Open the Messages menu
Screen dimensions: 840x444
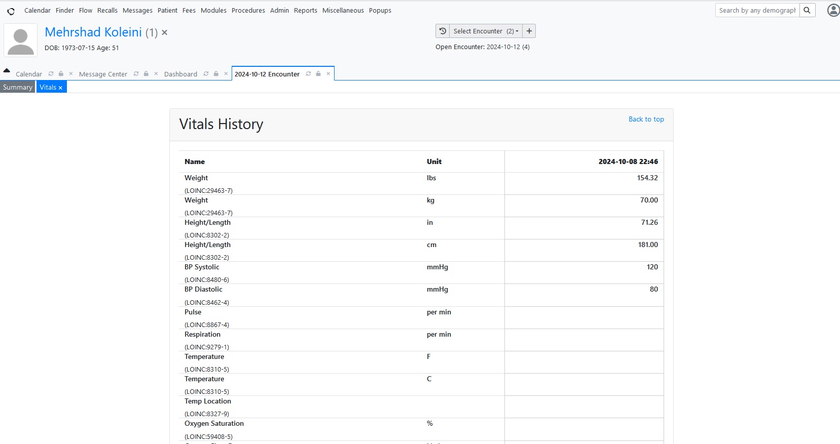[x=137, y=10]
